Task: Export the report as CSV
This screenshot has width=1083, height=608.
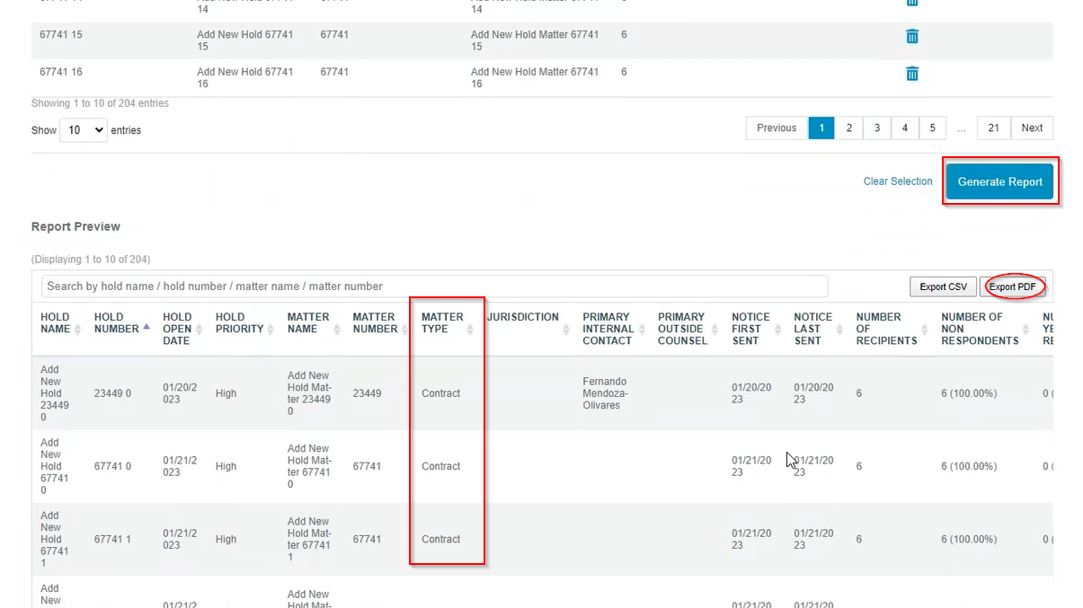Action: [943, 286]
